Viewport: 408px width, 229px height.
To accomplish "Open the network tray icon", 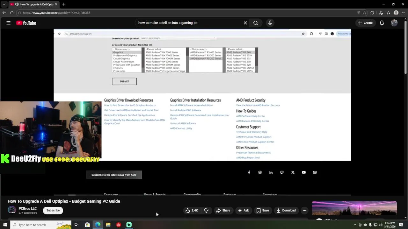I will point(375,225).
